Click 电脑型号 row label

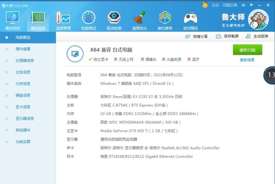74,75
